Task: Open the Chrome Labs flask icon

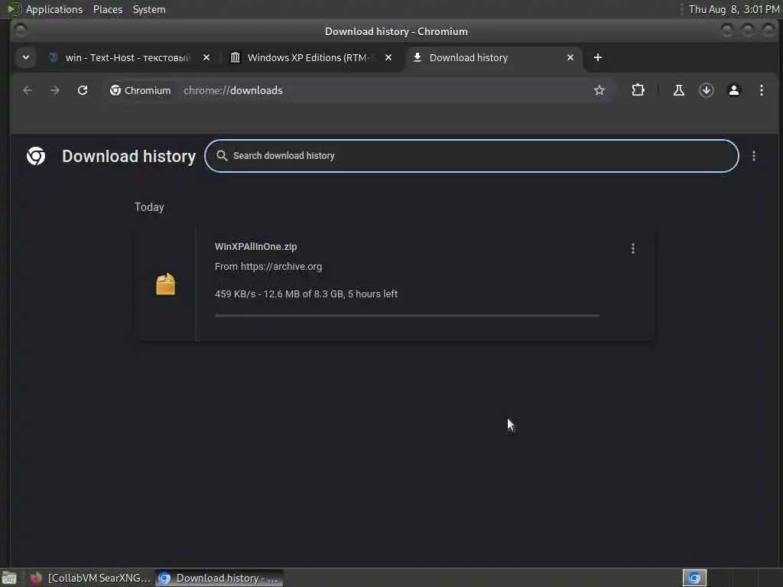Action: [679, 90]
